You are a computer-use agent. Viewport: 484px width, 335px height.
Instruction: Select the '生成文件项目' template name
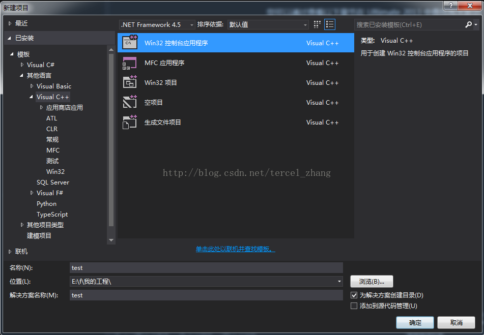point(163,123)
